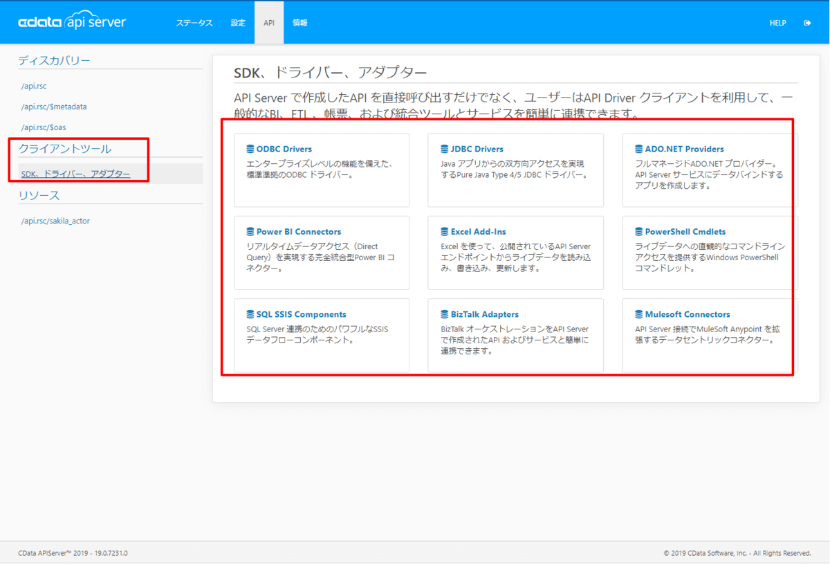The width and height of the screenshot is (830, 564).
Task: Click the database icon beside ADO.NET Providers
Action: (639, 149)
